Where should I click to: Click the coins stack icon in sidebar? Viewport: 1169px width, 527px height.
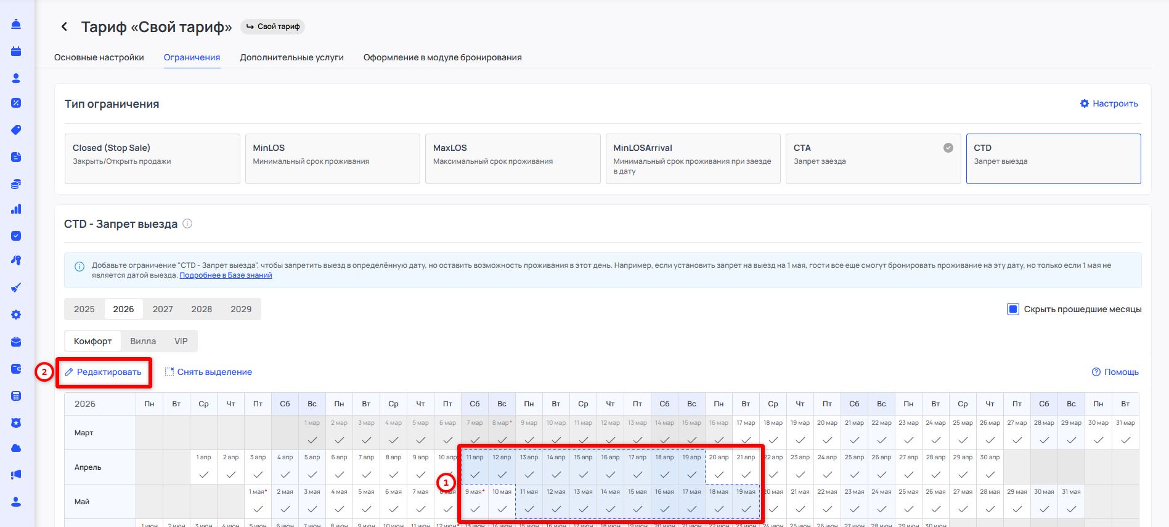(17, 183)
